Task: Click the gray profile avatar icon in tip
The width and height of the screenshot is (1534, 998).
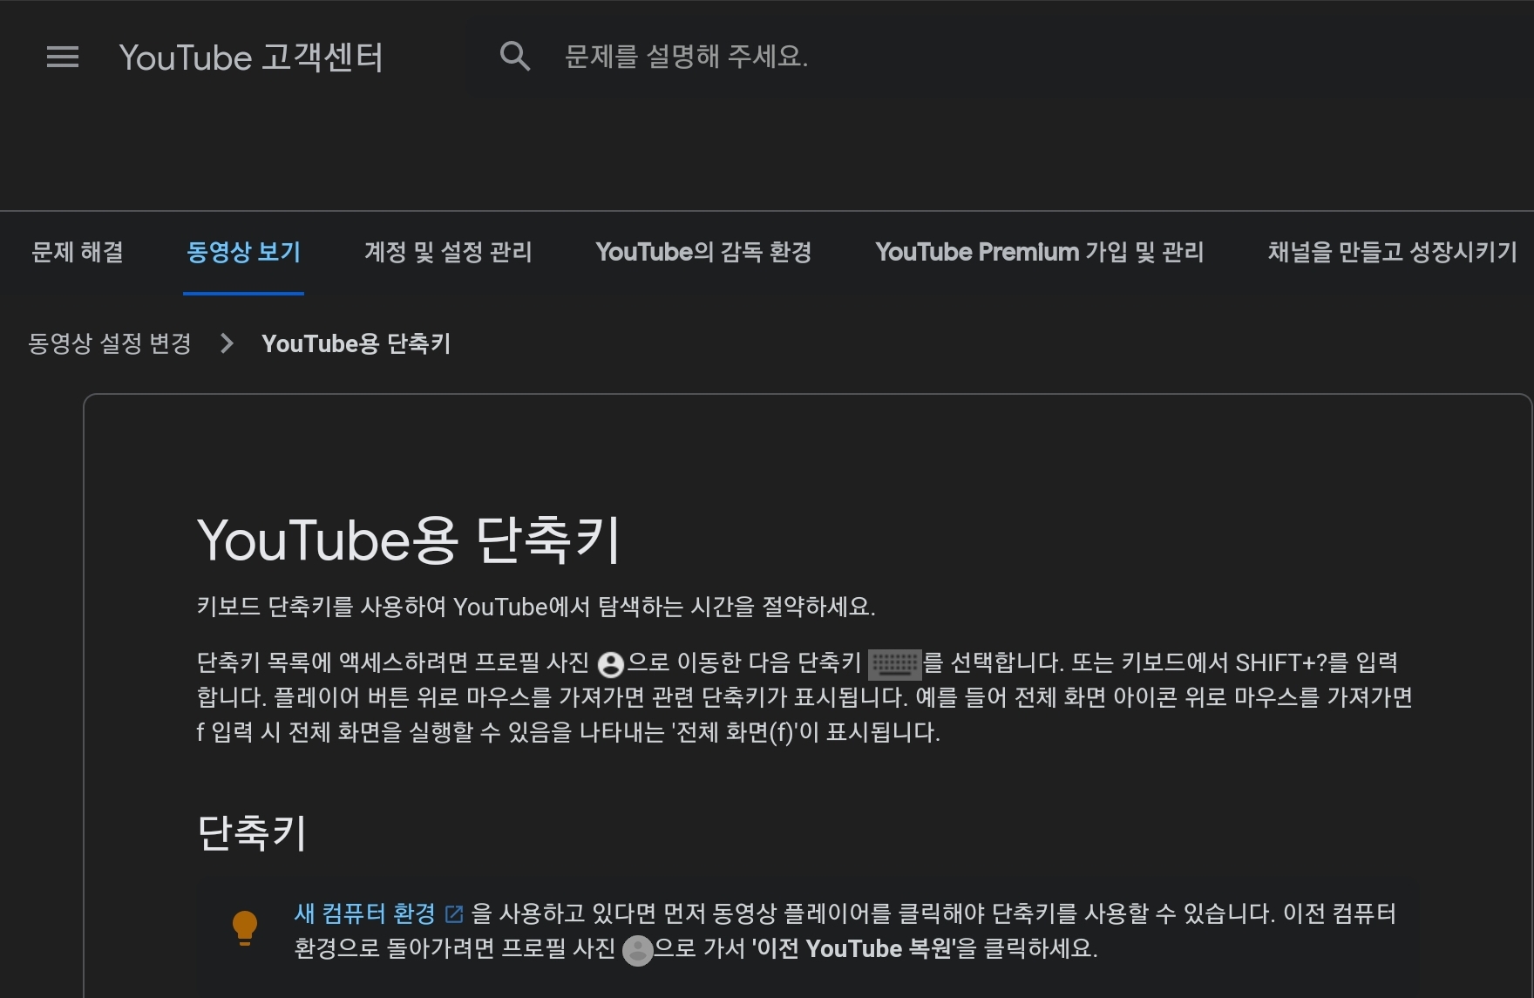Action: [x=638, y=950]
